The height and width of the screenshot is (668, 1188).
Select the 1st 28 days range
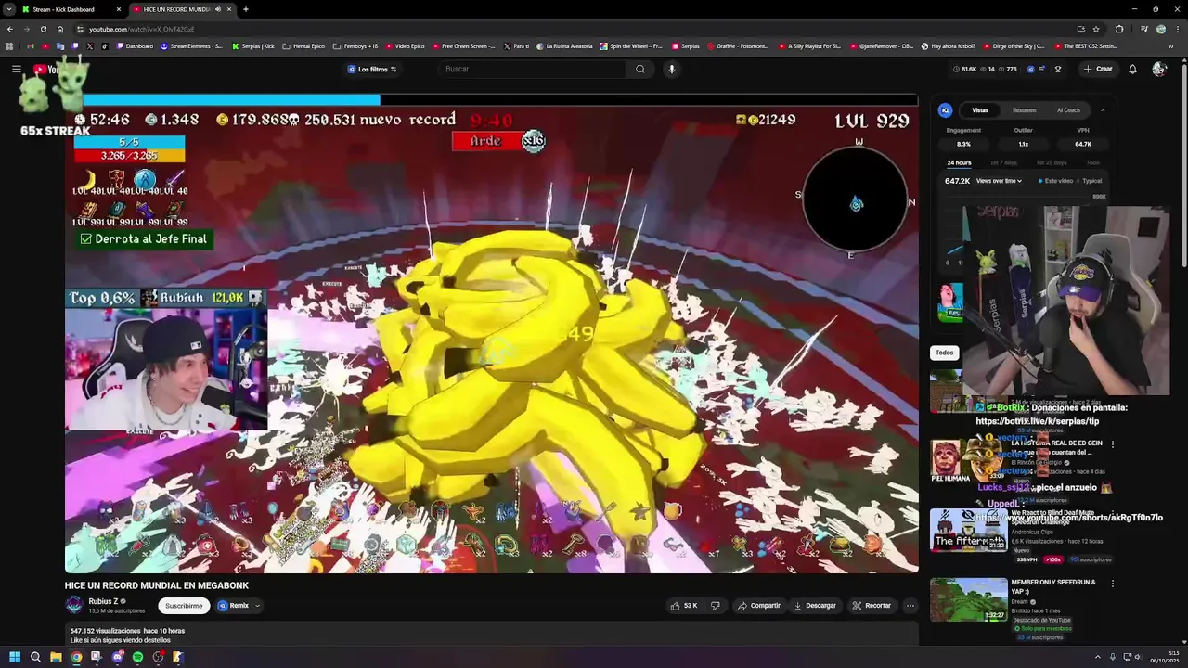coord(1051,163)
